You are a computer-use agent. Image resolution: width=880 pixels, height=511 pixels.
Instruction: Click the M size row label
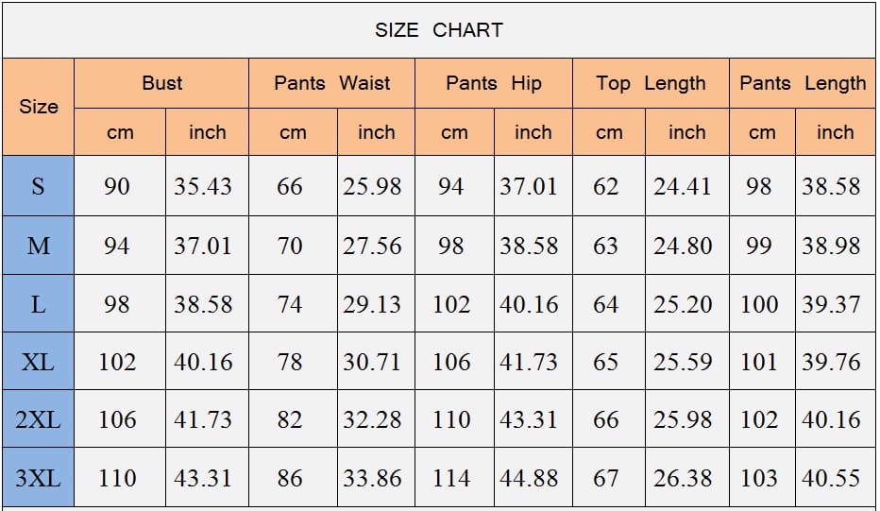click(38, 246)
